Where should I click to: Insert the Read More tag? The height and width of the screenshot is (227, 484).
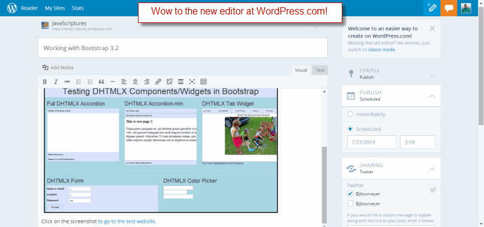click(181, 82)
